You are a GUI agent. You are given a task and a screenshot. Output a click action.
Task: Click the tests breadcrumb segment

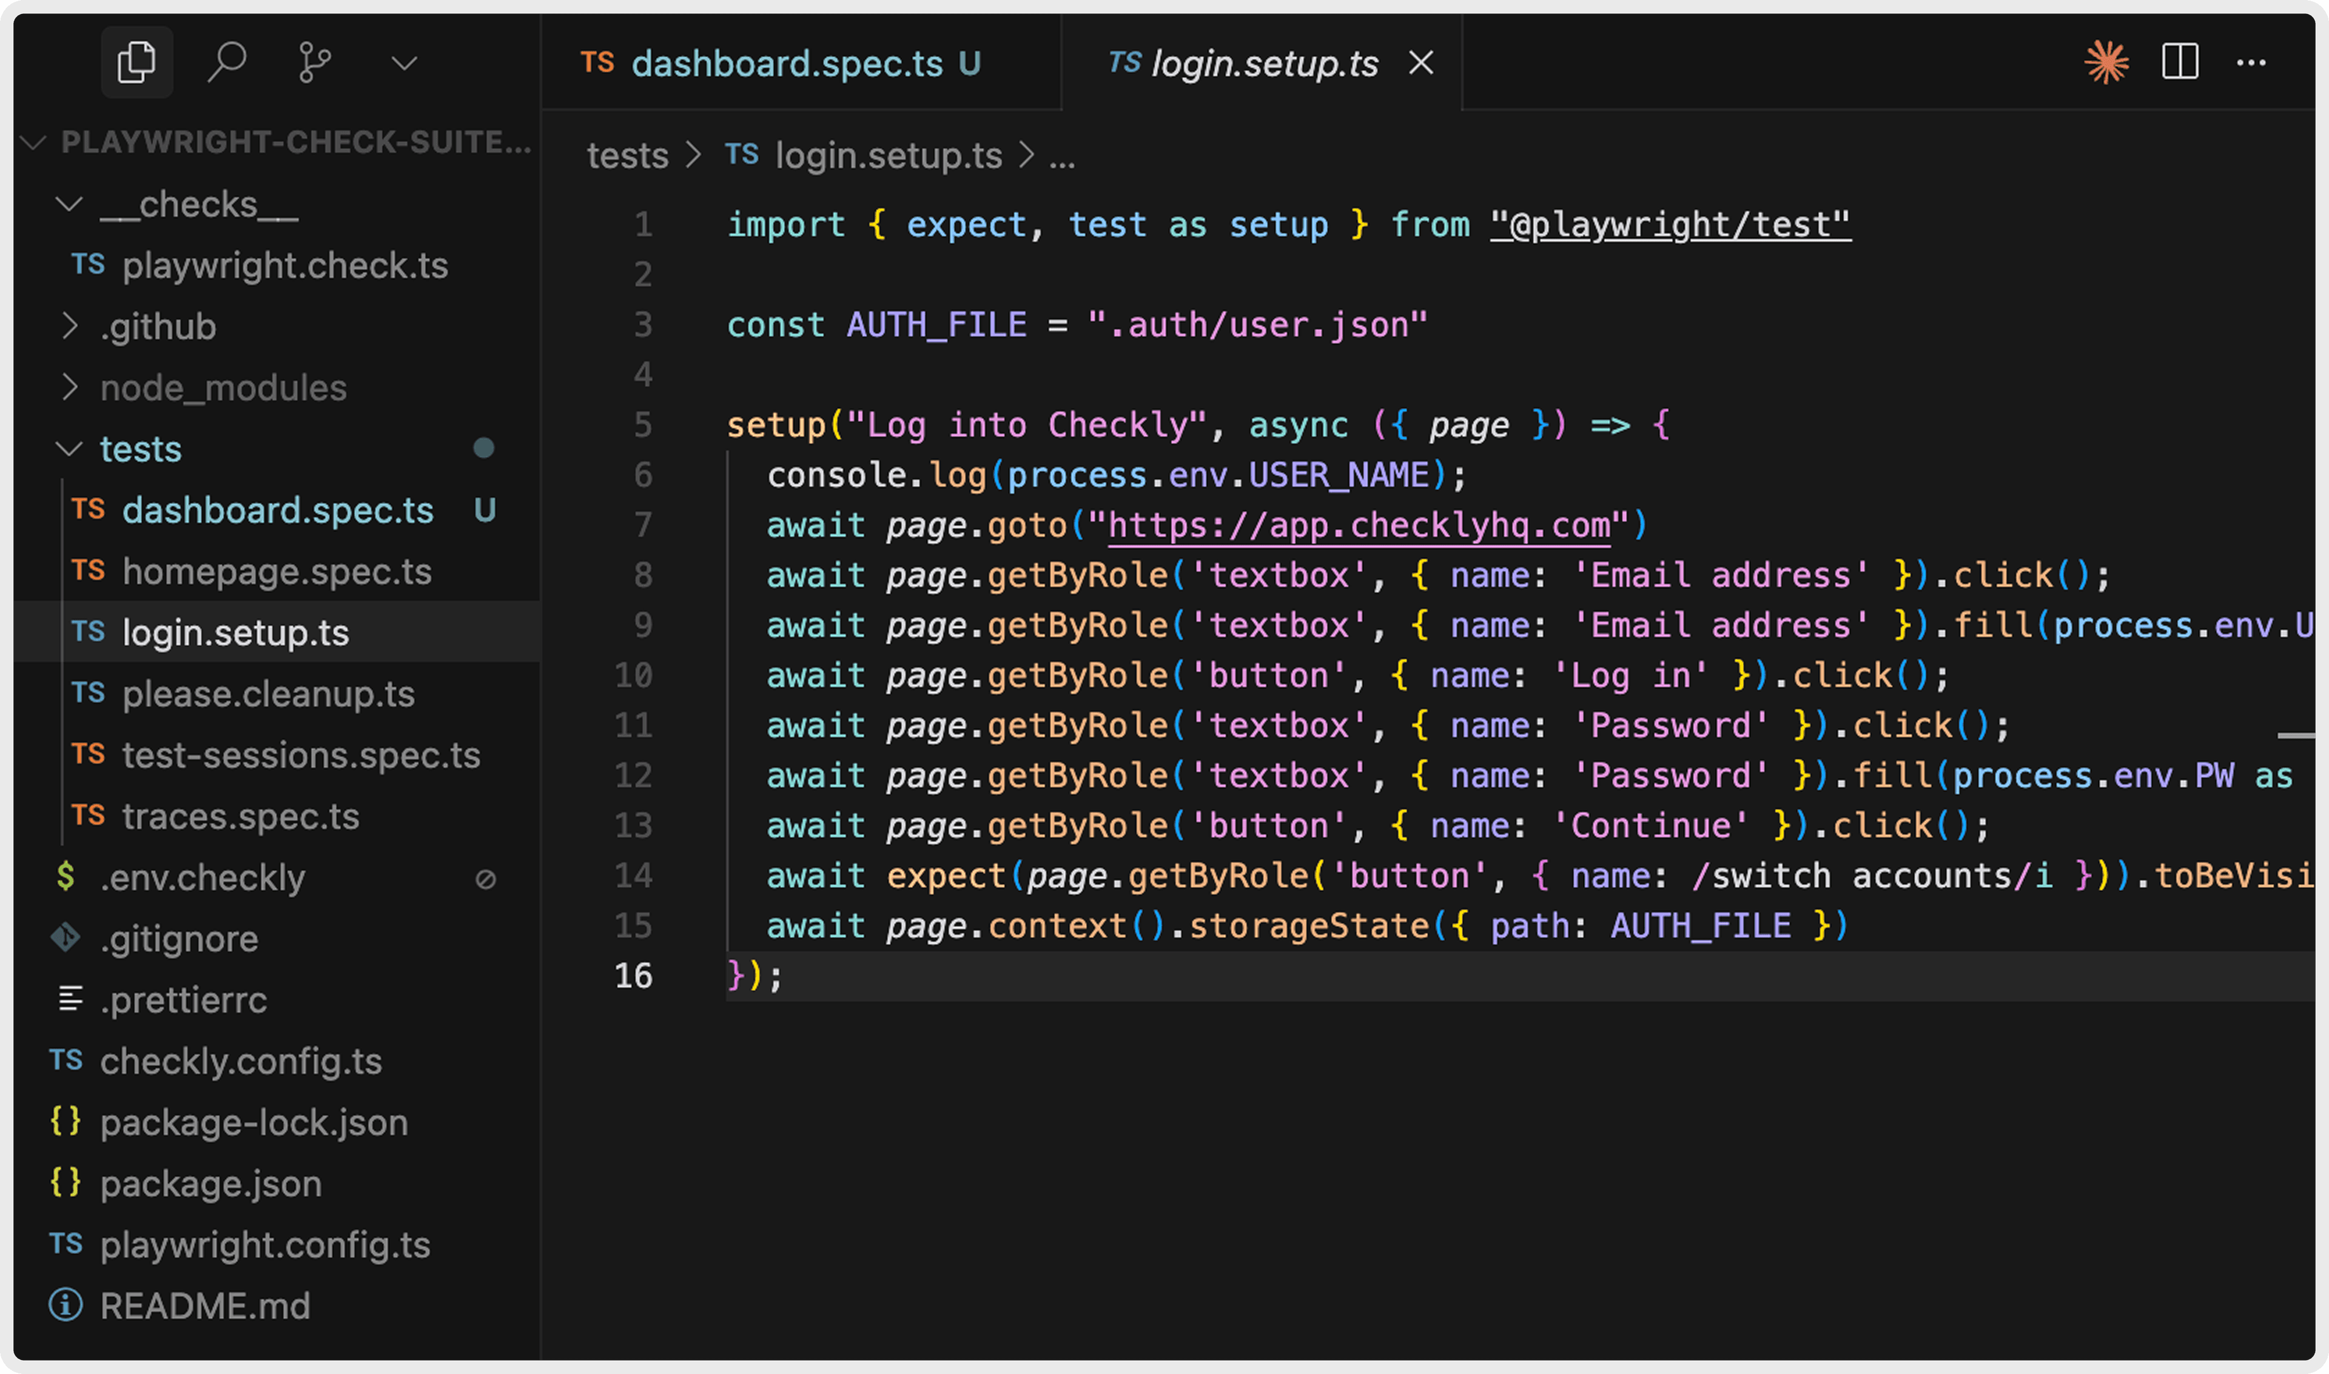click(627, 156)
